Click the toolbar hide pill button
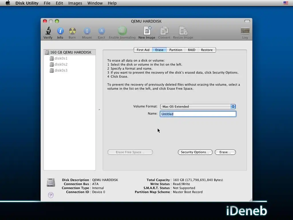The height and width of the screenshot is (220, 293). click(247, 21)
